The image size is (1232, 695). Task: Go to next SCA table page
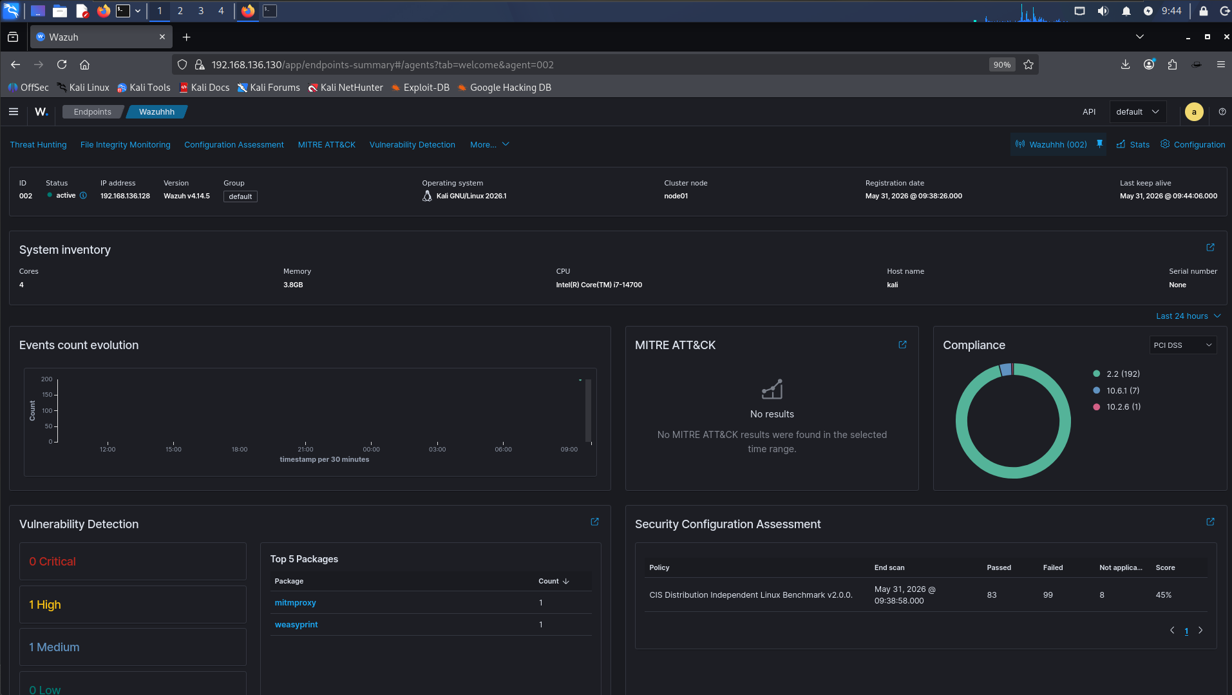click(1200, 631)
